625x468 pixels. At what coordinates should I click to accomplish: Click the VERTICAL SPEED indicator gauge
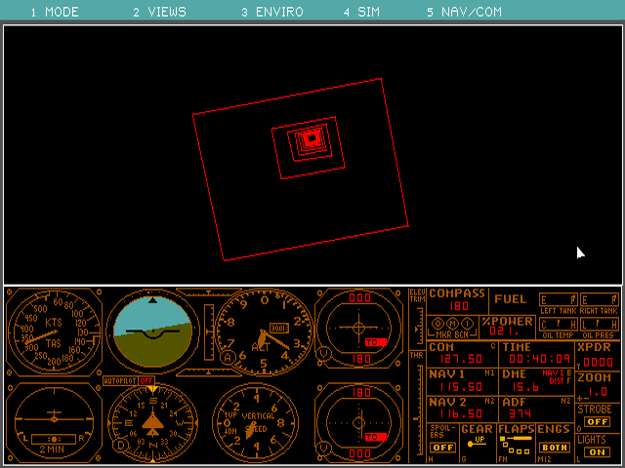coord(256,422)
